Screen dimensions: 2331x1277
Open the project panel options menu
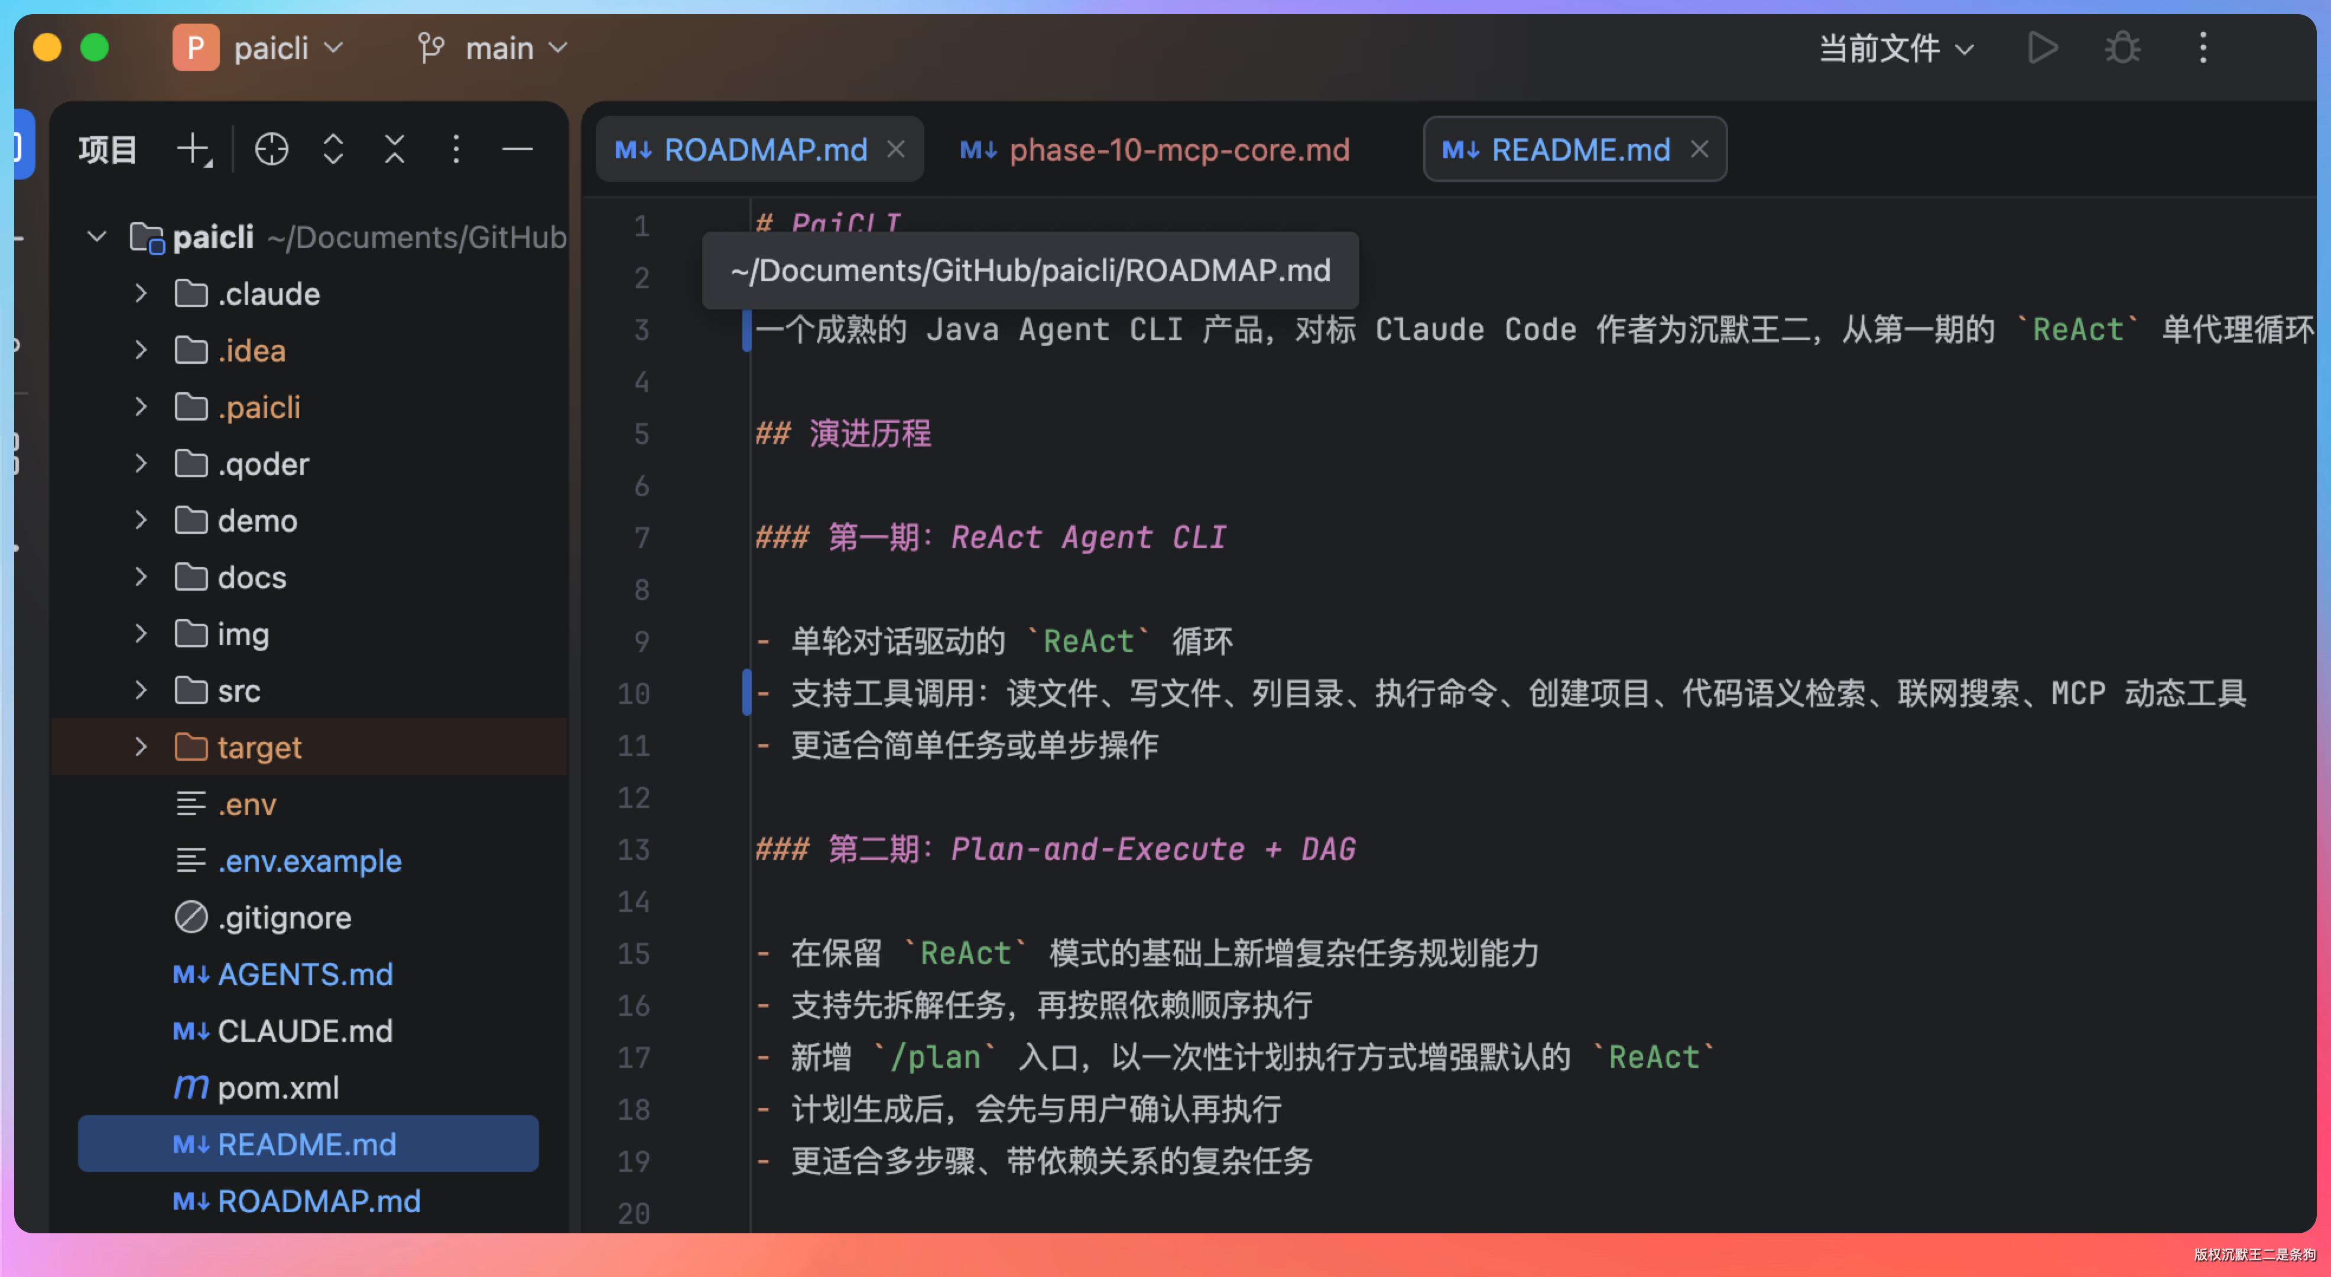click(x=456, y=149)
